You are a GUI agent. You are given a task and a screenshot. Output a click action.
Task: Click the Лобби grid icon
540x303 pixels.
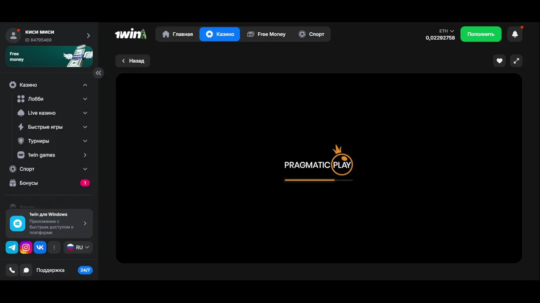[21, 99]
